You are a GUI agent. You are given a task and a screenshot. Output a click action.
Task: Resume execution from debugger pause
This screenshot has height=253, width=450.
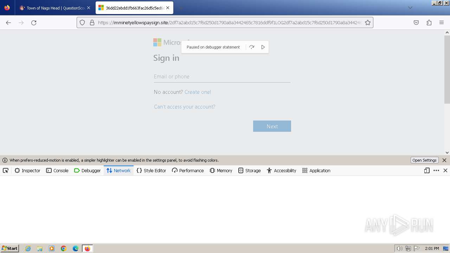point(263,47)
